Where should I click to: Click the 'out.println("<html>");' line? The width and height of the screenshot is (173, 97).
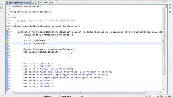[38, 63]
